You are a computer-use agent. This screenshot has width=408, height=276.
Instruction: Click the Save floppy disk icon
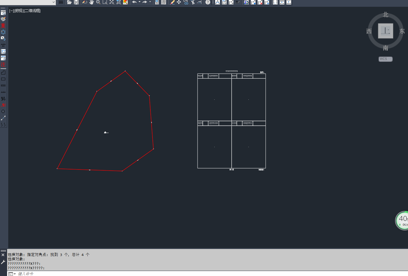coord(76,2)
